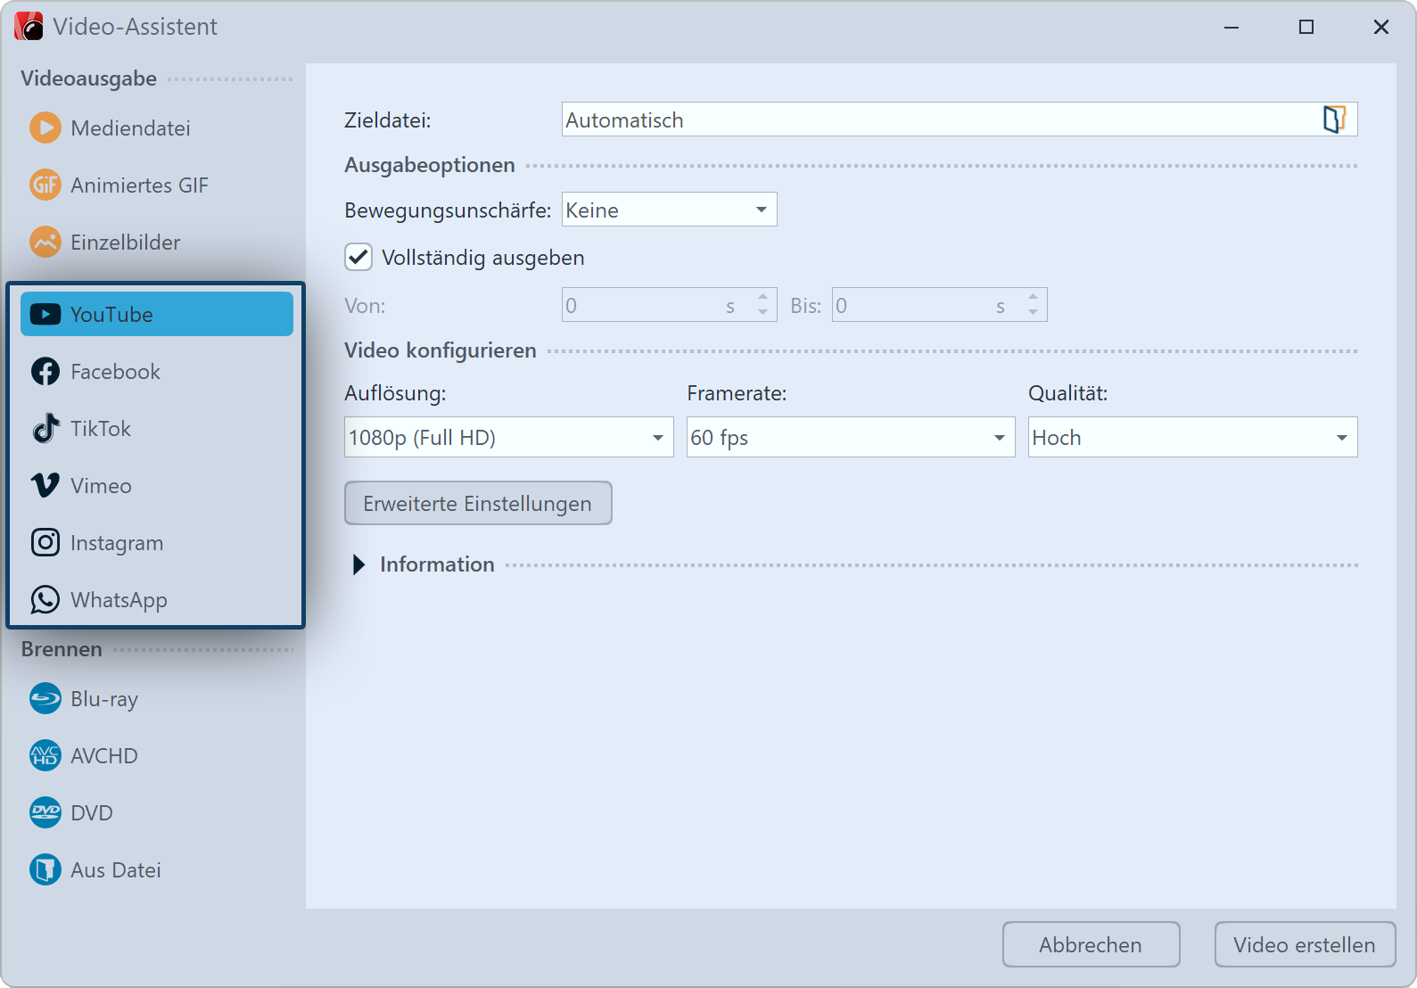The image size is (1417, 988).
Task: Open the Framerate dropdown
Action: coord(850,438)
